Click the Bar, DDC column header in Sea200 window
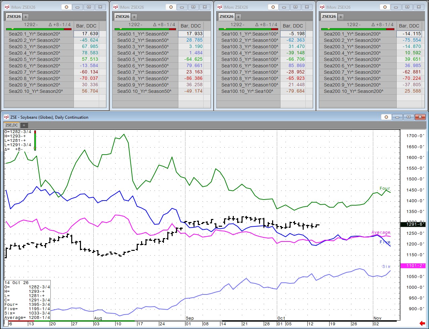 409,26
